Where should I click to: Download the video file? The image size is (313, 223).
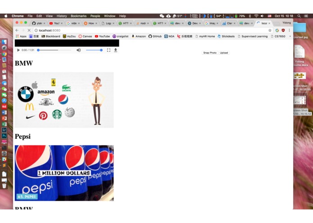116,50
